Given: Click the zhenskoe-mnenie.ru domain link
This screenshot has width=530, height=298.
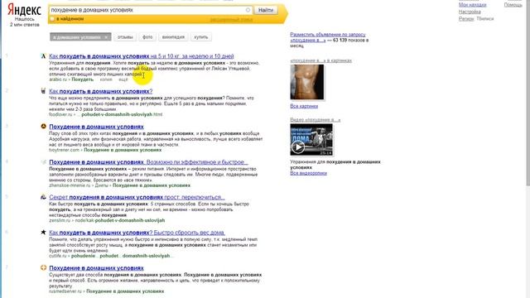Looking at the screenshot, I should 70,185.
